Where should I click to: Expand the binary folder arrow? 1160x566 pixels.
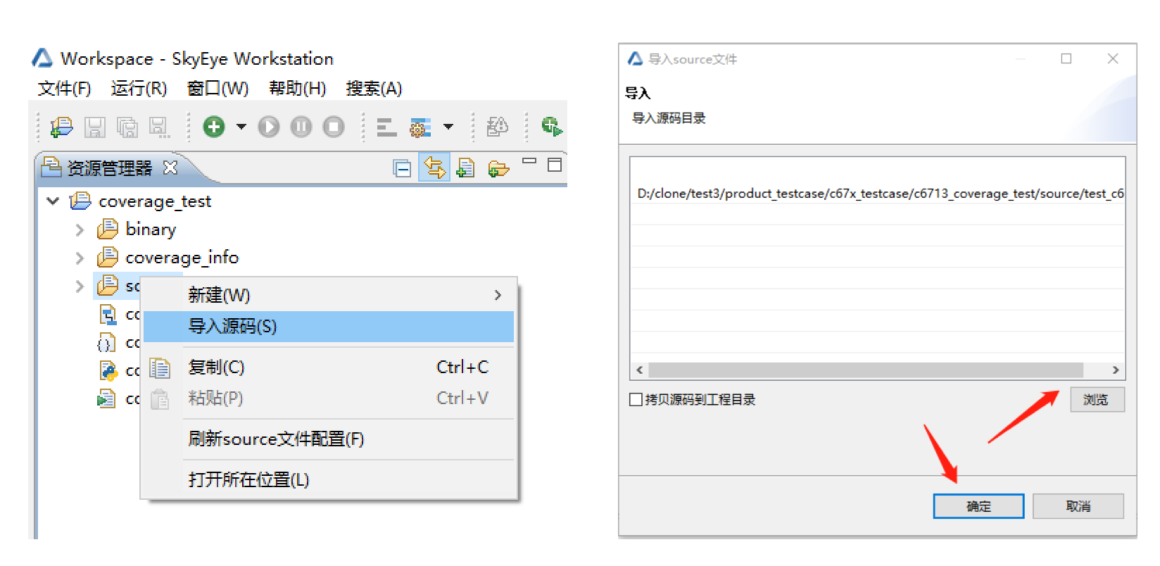pos(80,229)
